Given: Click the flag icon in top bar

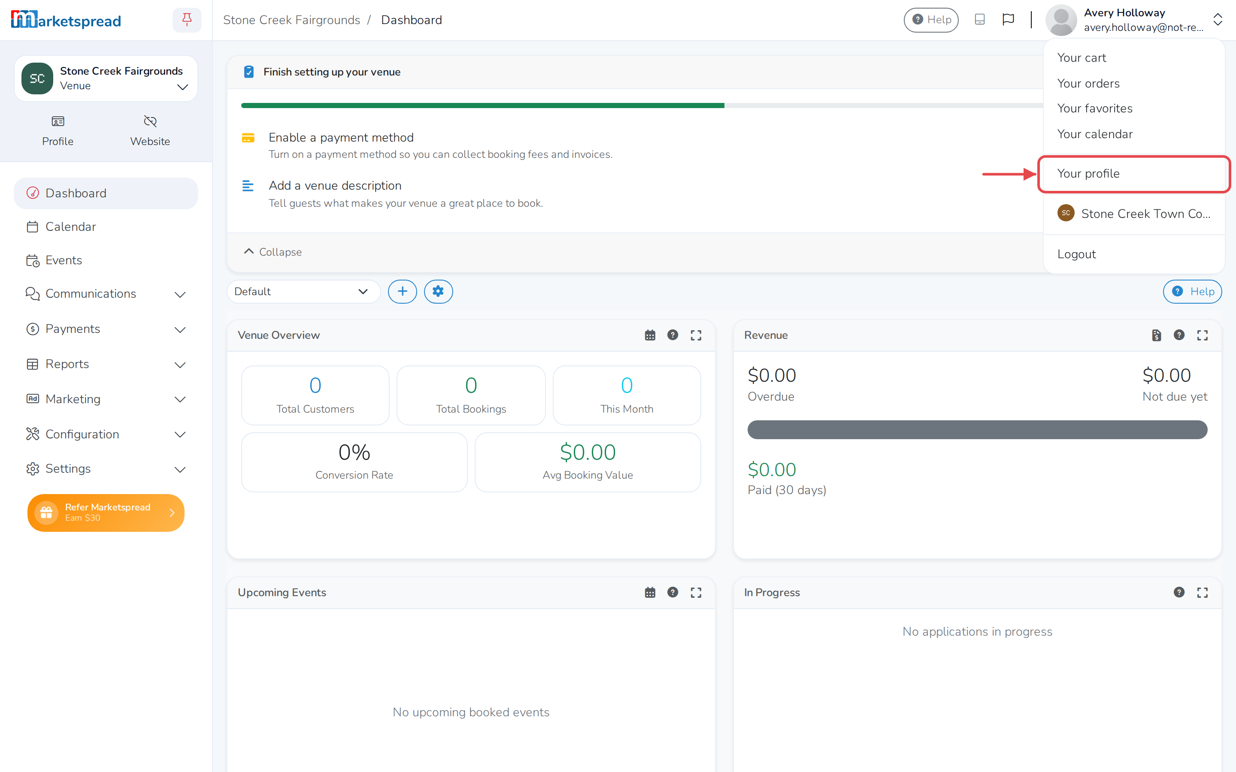Looking at the screenshot, I should tap(1008, 19).
